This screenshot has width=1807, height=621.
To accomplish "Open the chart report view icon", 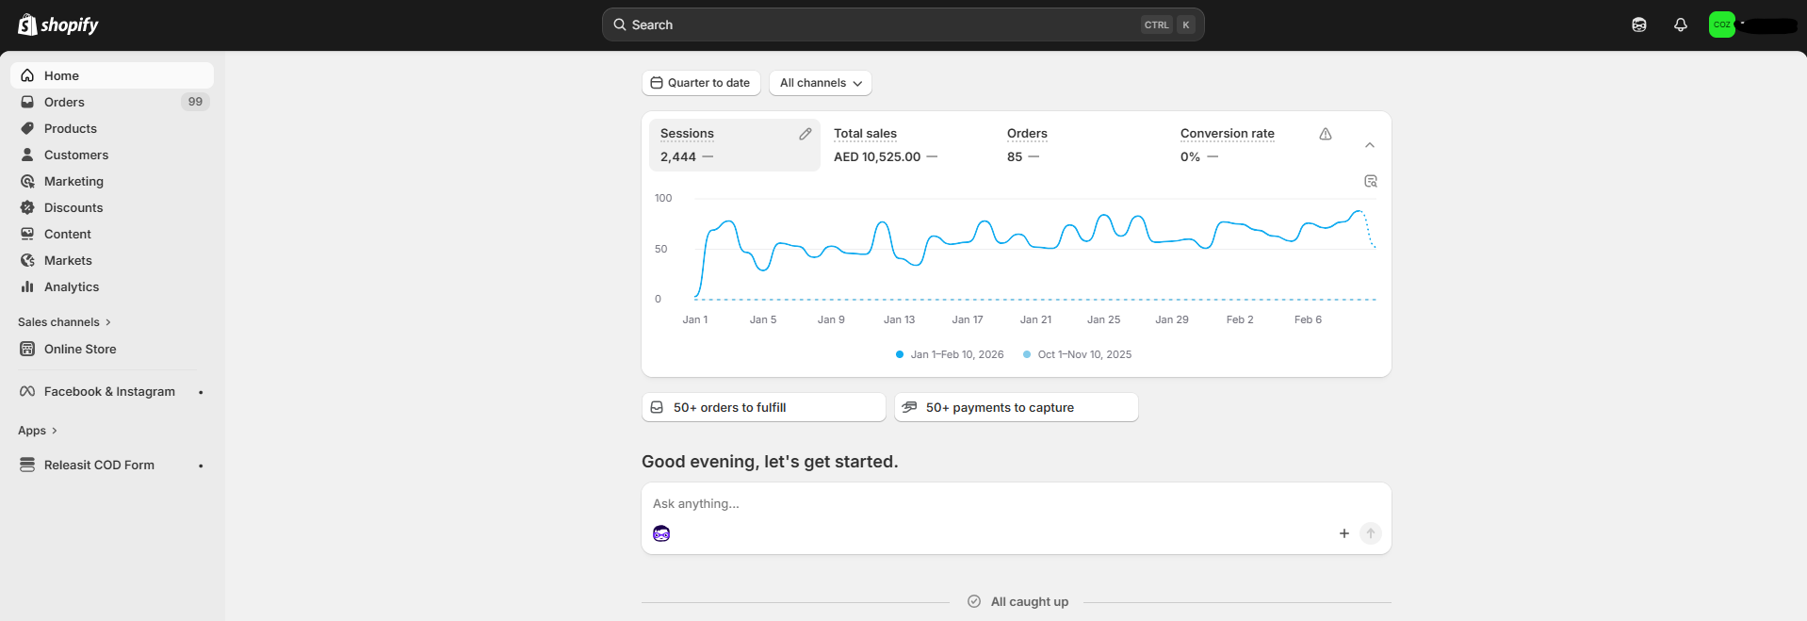I will tap(1370, 181).
